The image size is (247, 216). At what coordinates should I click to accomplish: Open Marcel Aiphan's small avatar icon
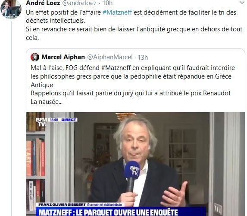point(35,57)
